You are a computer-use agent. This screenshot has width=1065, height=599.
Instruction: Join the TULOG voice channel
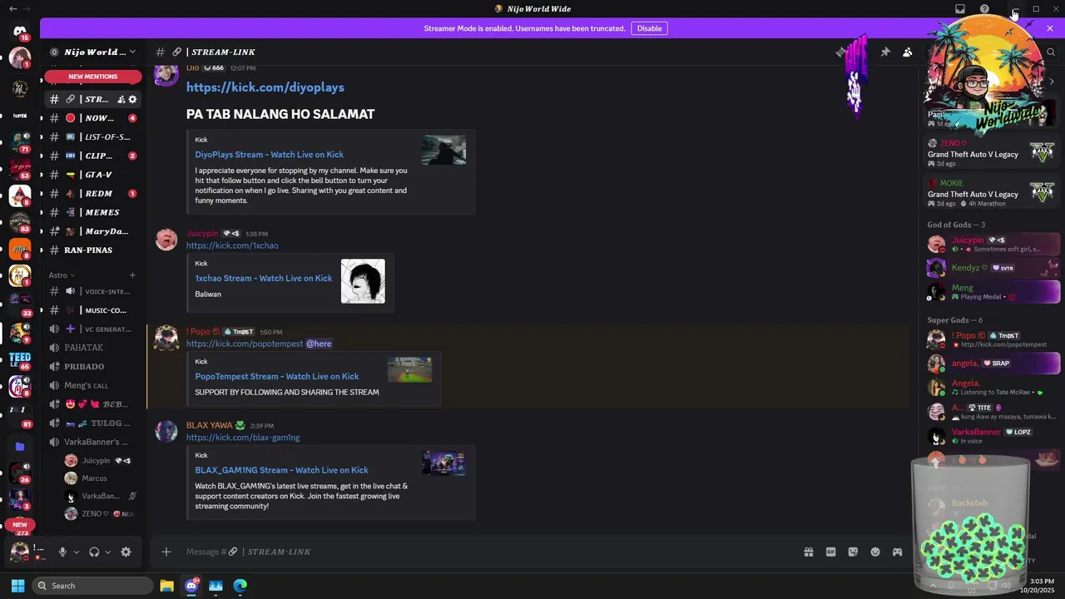[93, 423]
